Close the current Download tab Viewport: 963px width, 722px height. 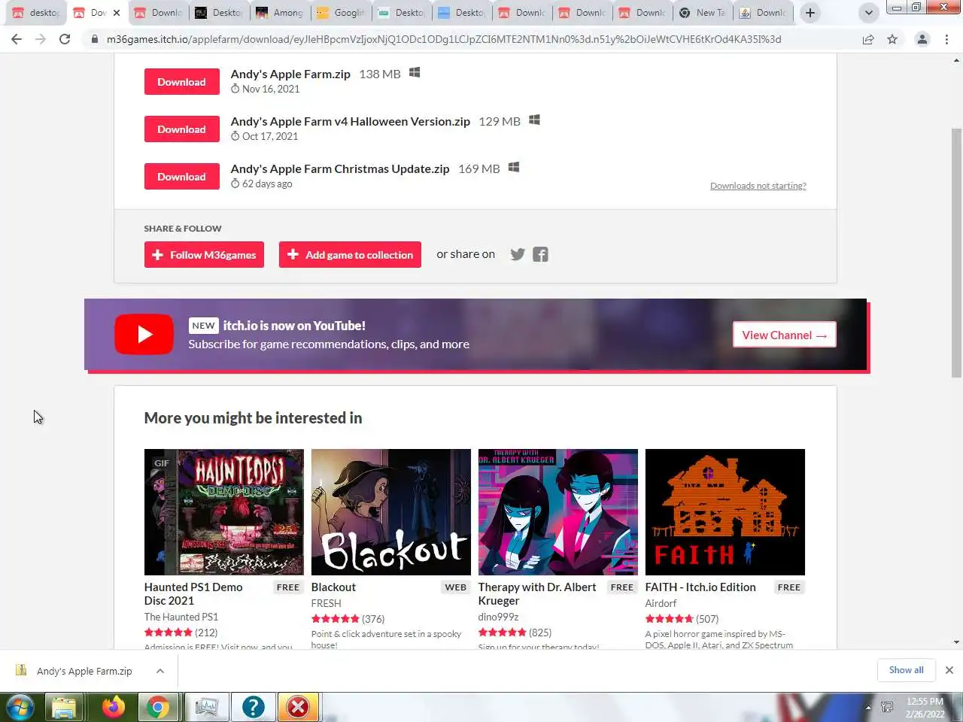click(x=117, y=13)
